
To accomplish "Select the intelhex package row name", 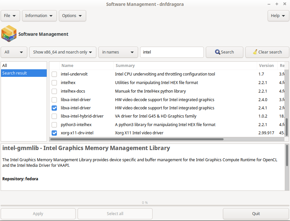I will [x=68, y=83].
